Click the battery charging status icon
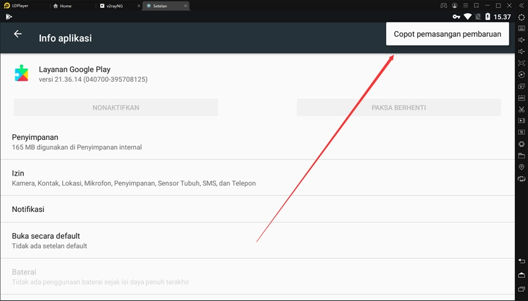The width and height of the screenshot is (528, 301). [488, 17]
